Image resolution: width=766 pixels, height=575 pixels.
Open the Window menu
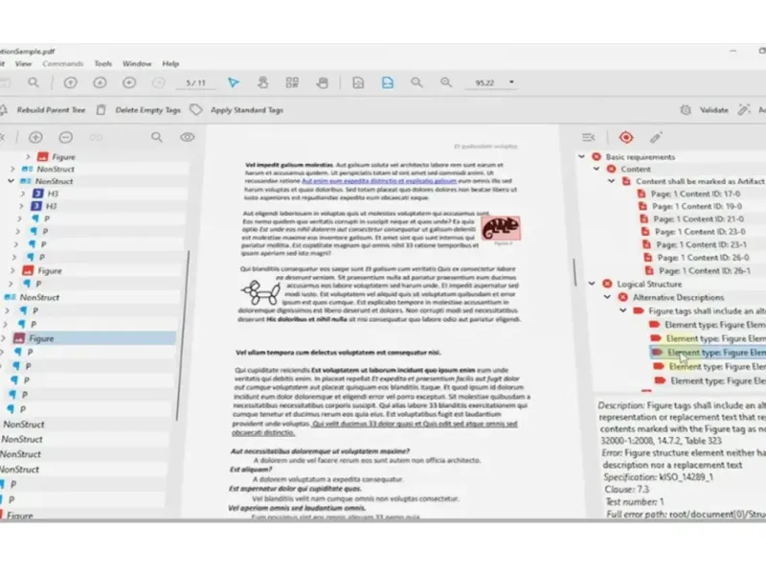tap(137, 63)
